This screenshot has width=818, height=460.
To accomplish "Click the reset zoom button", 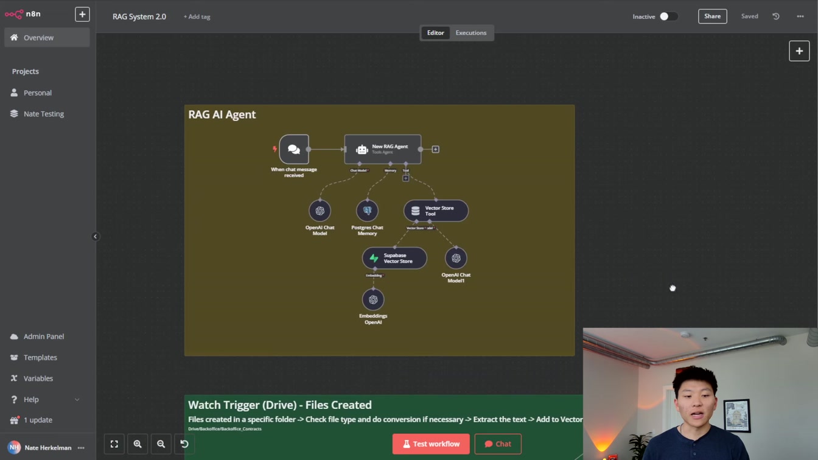I will 184,444.
